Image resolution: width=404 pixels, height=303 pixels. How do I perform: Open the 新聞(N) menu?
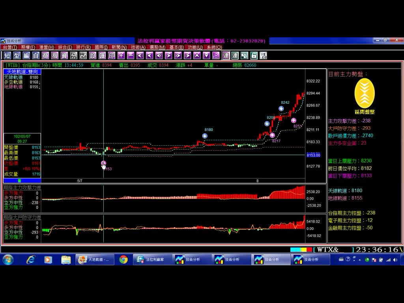(x=119, y=47)
